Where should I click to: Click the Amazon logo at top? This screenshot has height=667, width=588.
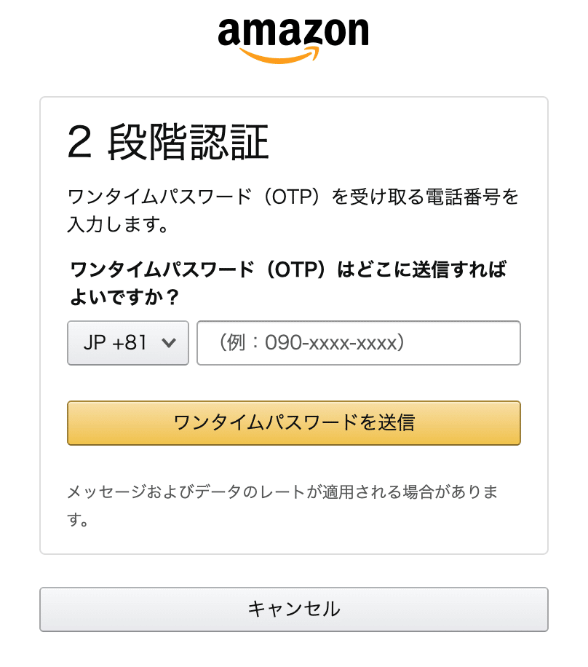click(x=293, y=38)
